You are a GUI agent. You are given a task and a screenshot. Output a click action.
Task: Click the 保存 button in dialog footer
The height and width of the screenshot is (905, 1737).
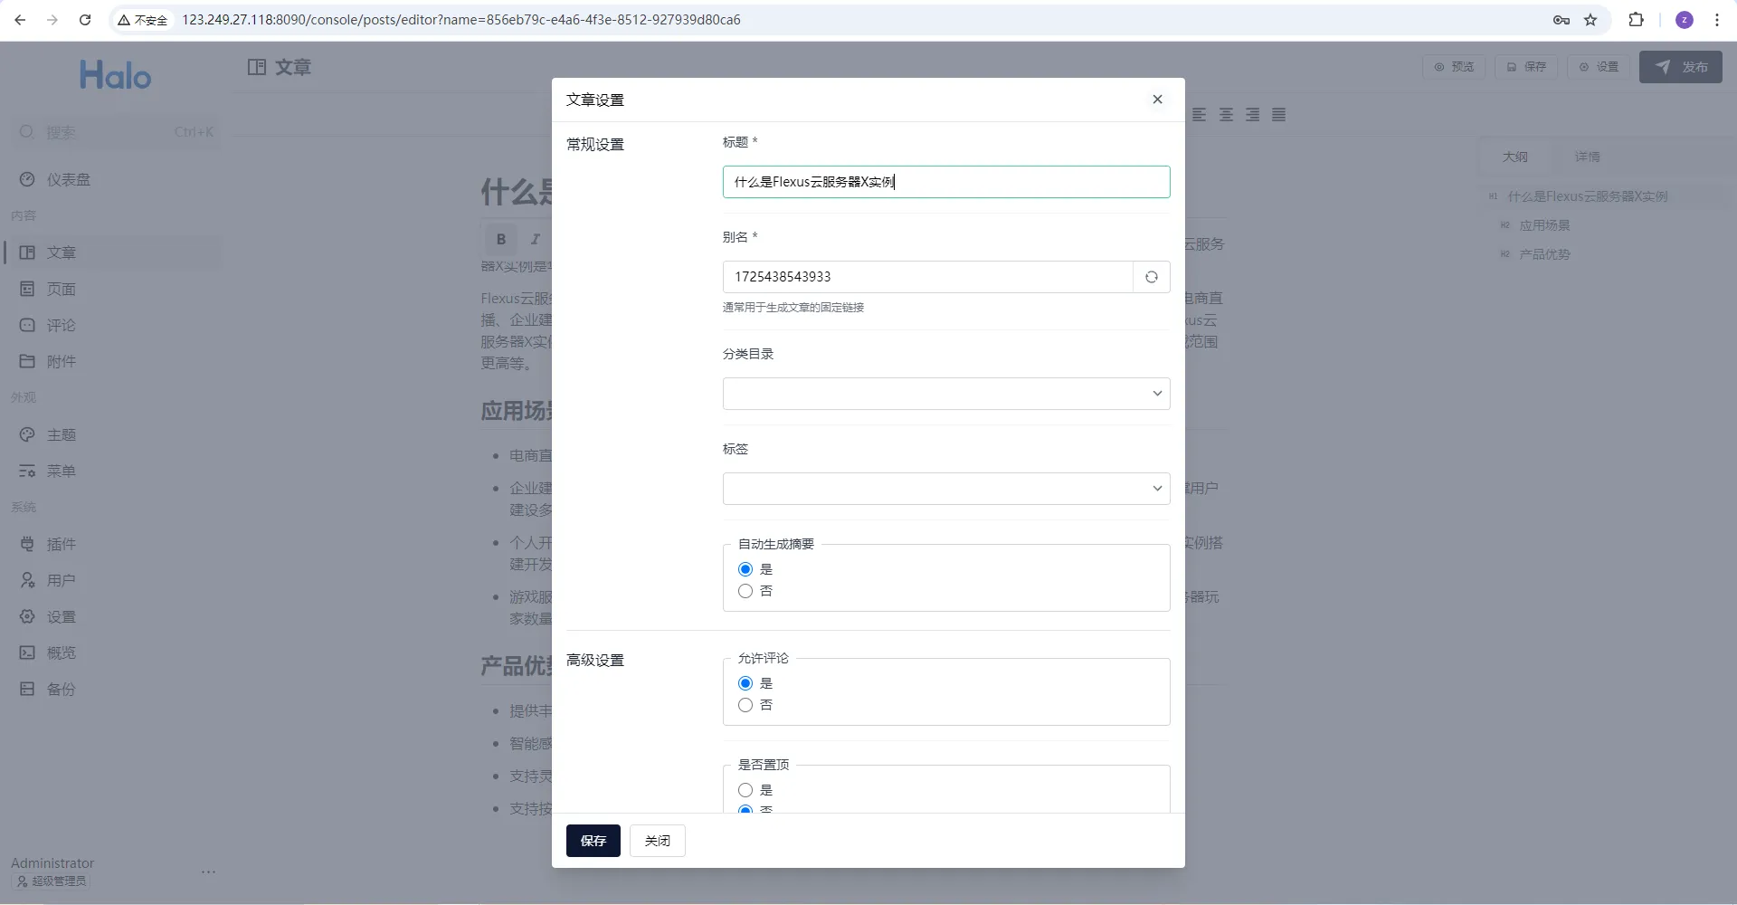593,841
